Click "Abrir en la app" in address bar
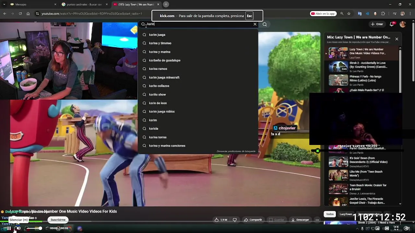Image resolution: width=415 pixels, height=233 pixels. (323, 14)
